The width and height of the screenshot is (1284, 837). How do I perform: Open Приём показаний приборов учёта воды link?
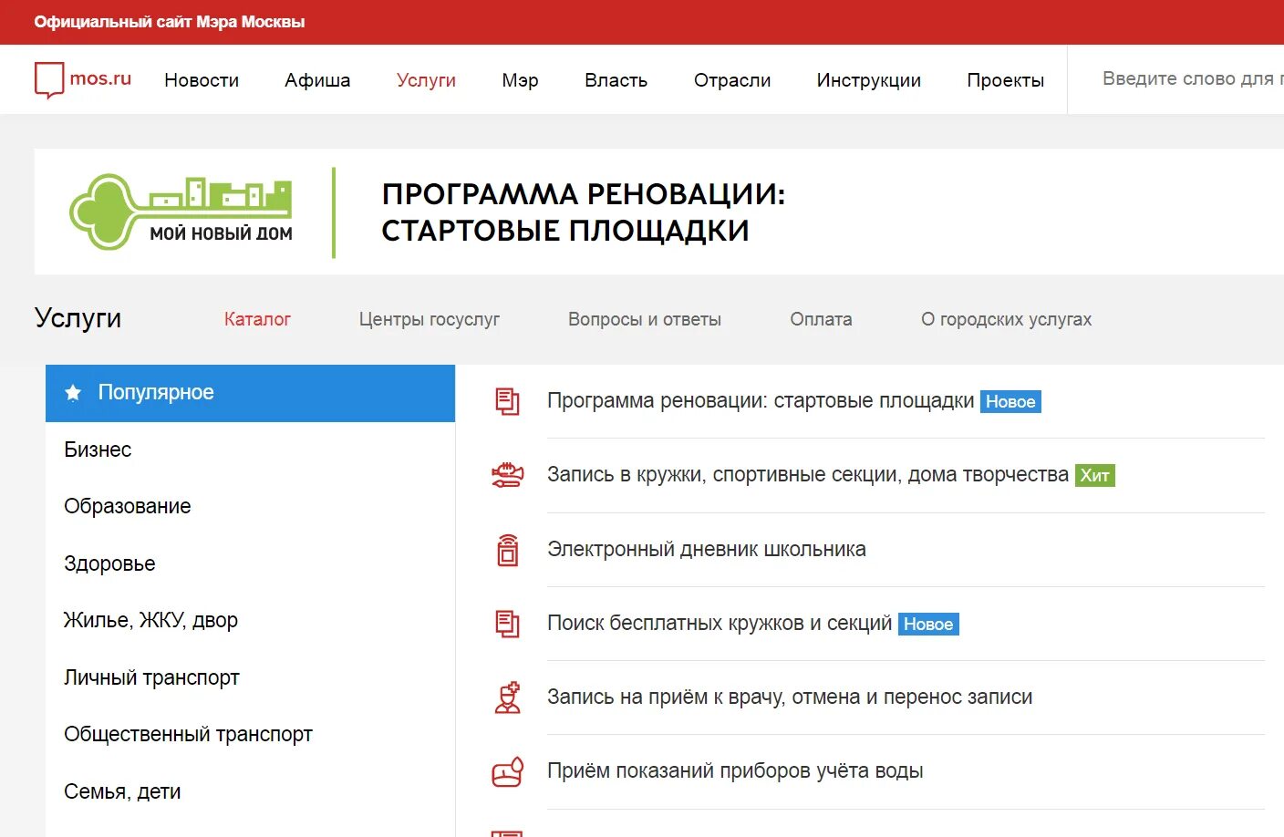click(735, 771)
